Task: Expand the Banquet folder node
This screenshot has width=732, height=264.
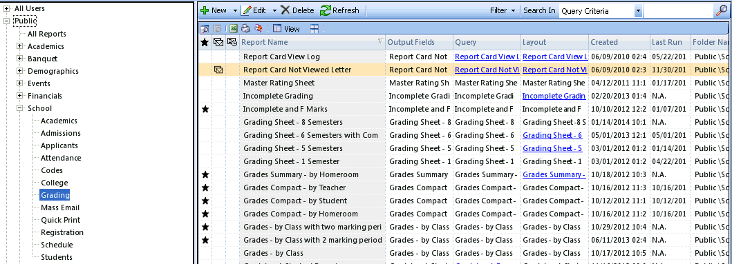Action: pyautogui.click(x=19, y=59)
